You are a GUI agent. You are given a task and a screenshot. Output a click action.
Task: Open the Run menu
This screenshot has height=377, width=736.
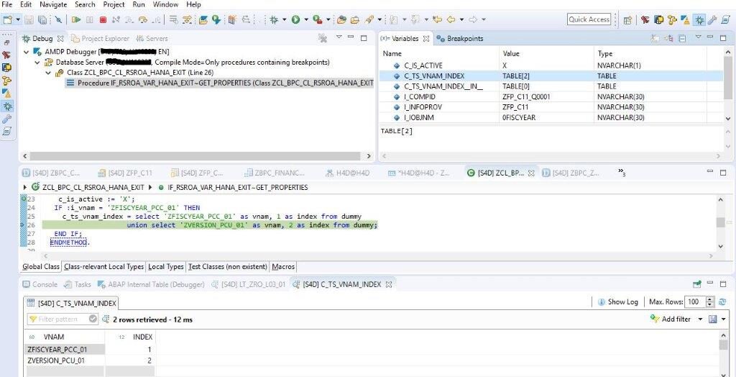[x=138, y=4]
